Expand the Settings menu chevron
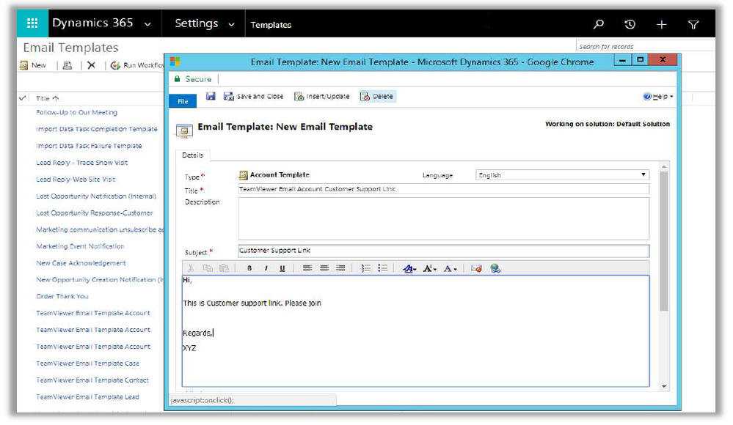The image size is (733, 425). tap(232, 24)
